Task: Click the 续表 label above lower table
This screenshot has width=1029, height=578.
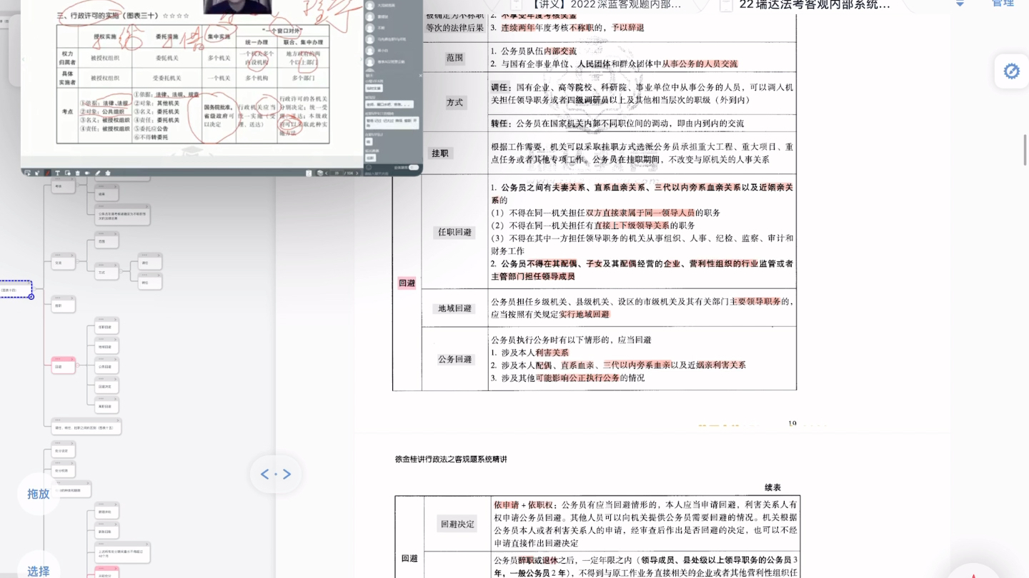Action: click(x=772, y=487)
